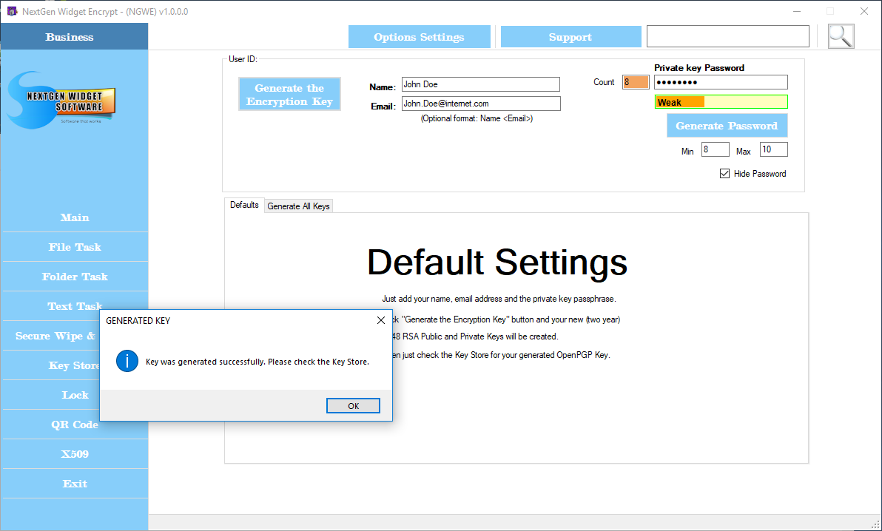Click the magnifying glass search icon
The width and height of the screenshot is (882, 531).
tap(841, 36)
